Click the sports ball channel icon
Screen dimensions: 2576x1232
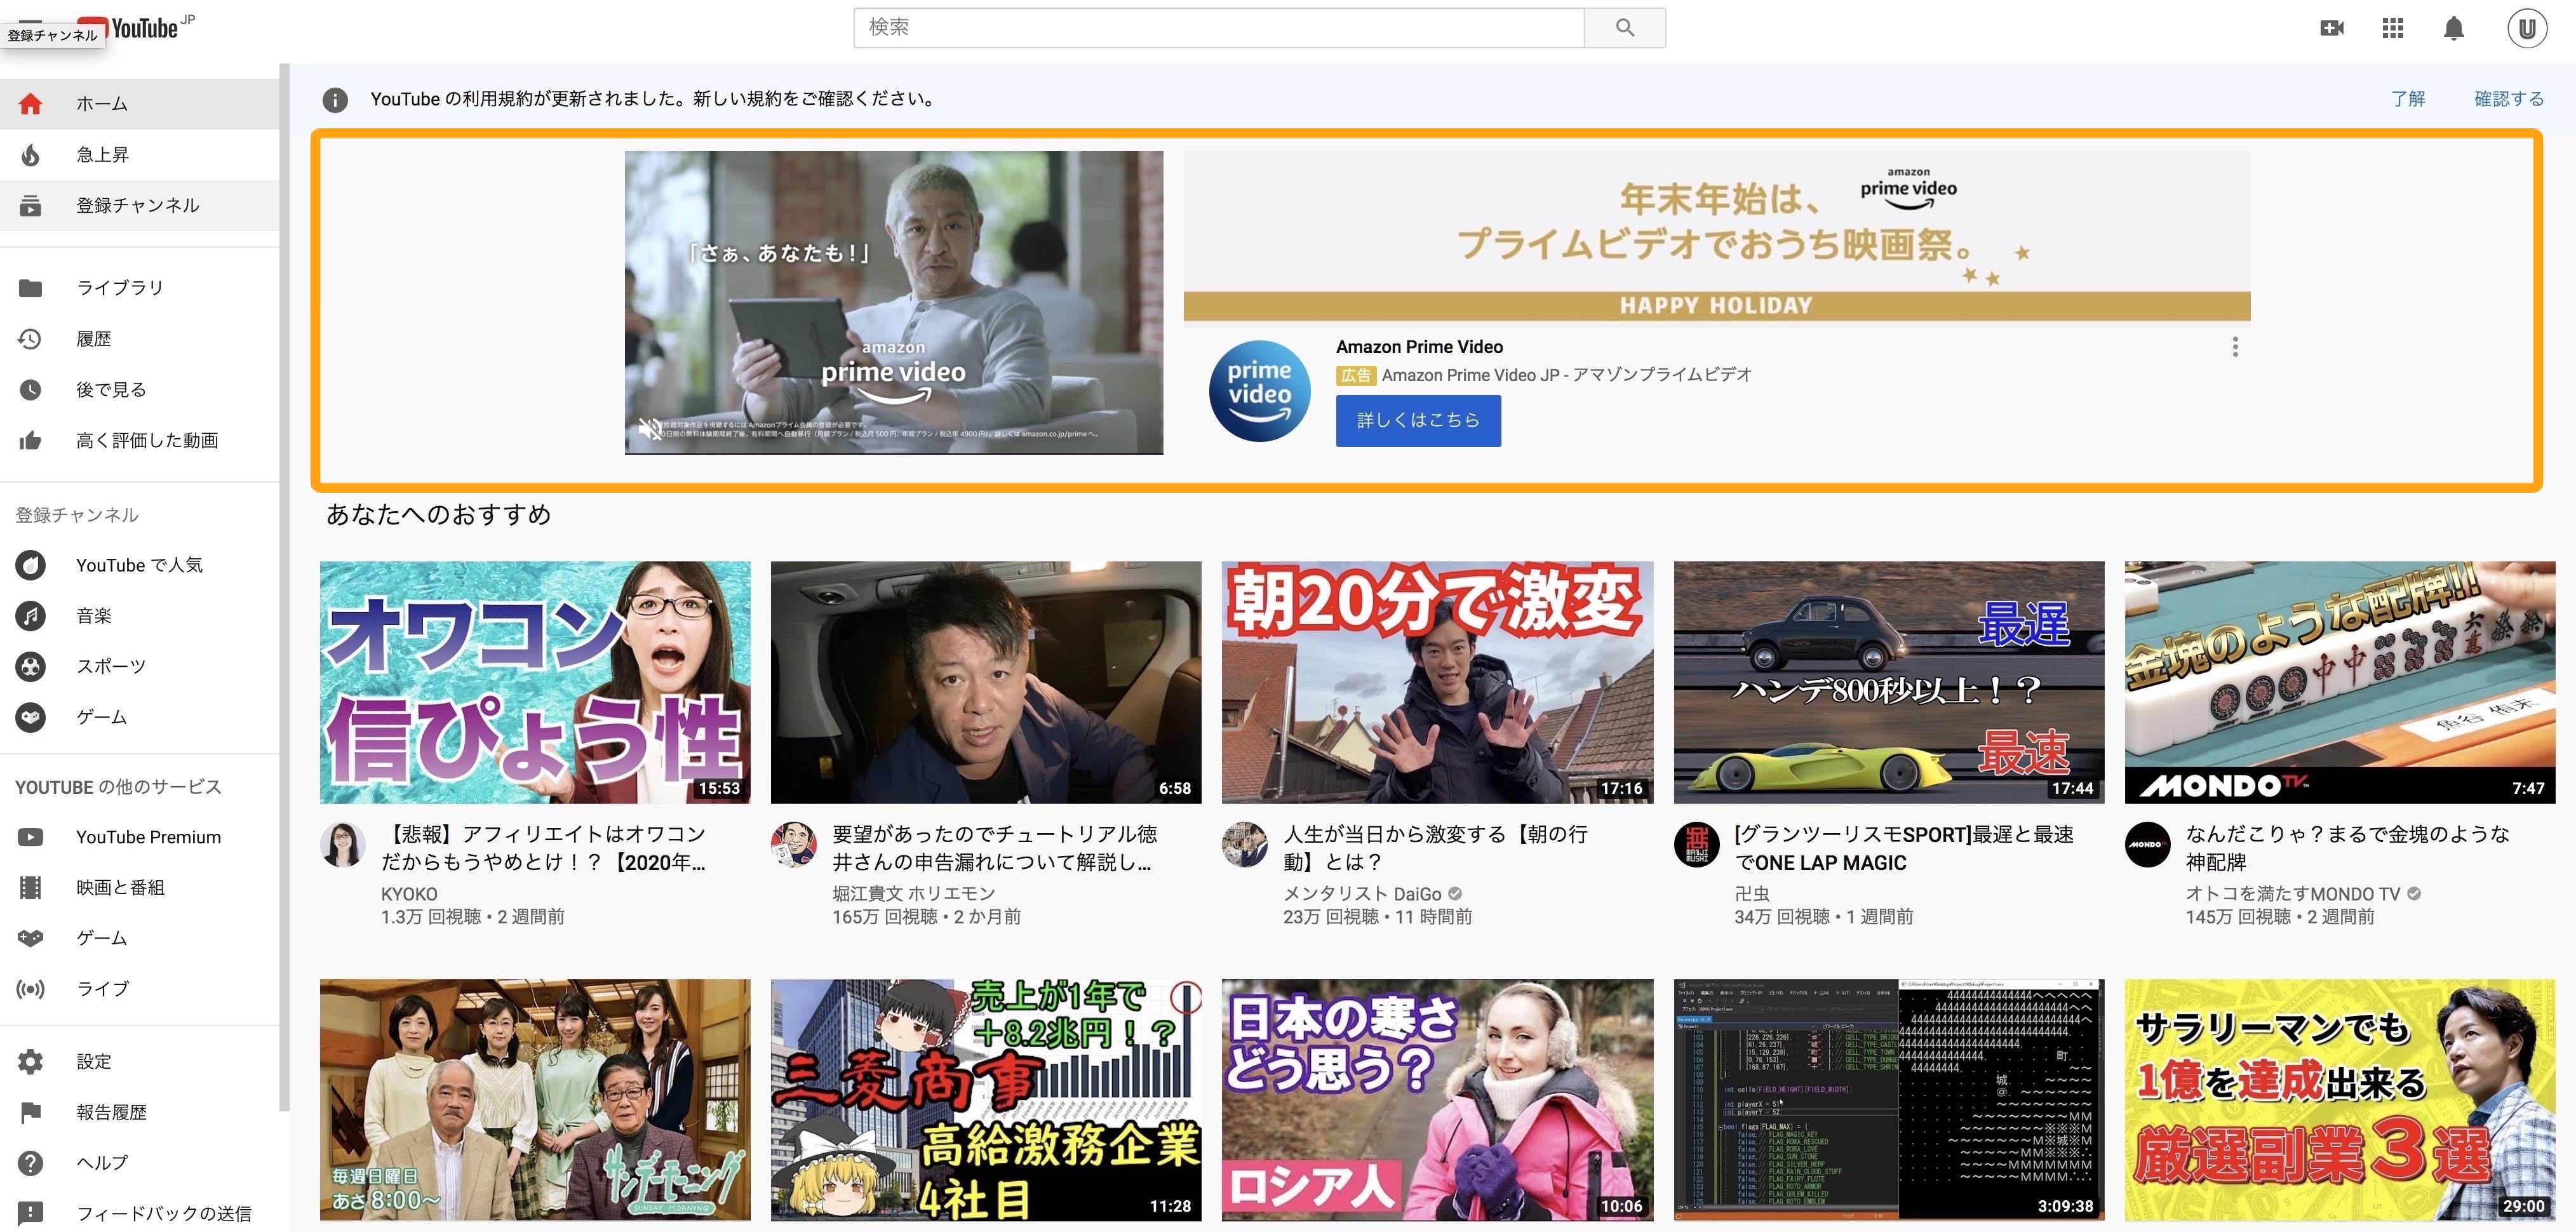pyautogui.click(x=31, y=667)
